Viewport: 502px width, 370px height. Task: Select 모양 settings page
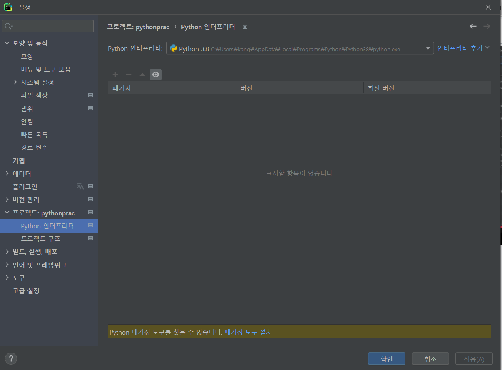pyautogui.click(x=27, y=56)
